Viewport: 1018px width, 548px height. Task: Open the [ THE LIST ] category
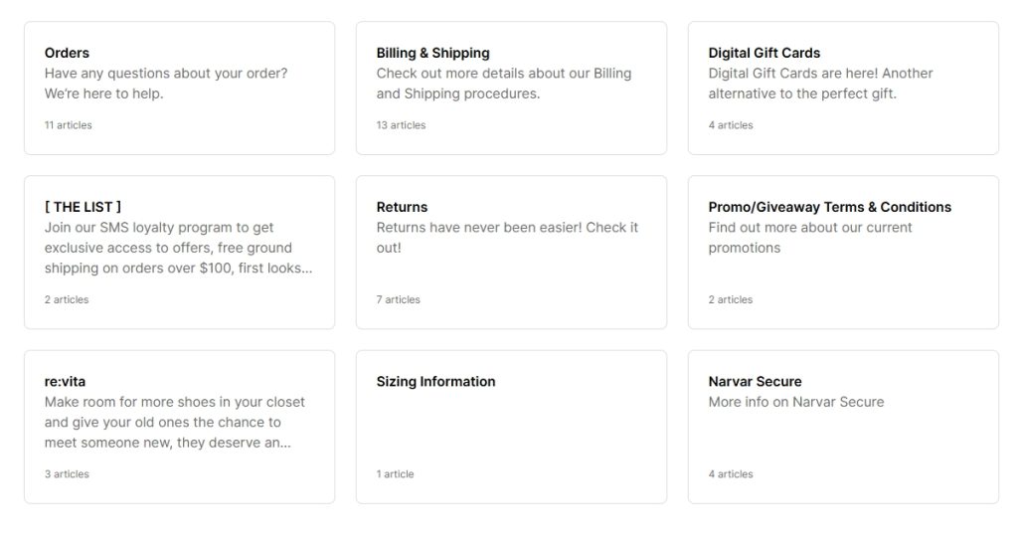(83, 207)
